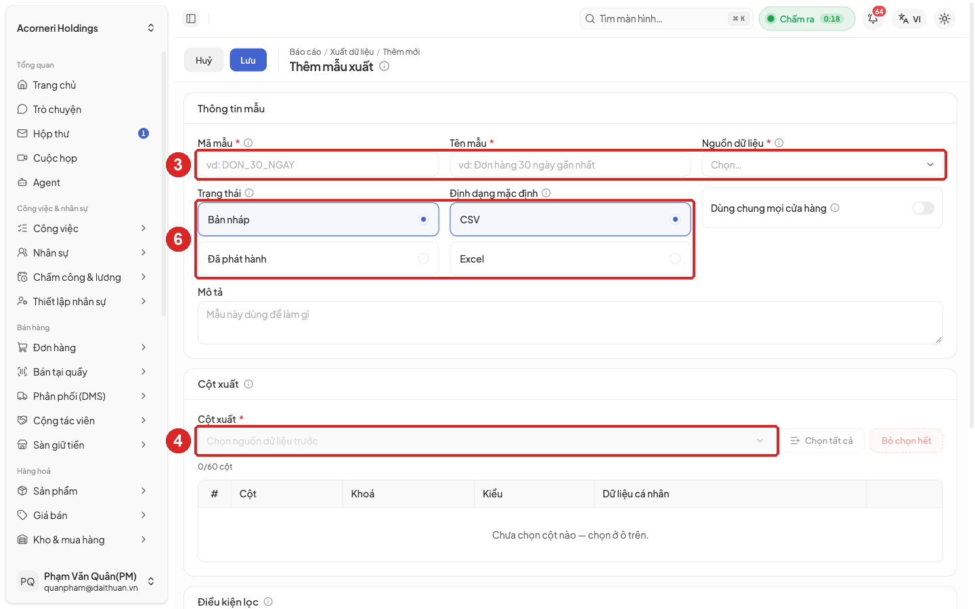Screen dimensions: 975x609
Task: Click the info icon beside Cột xuất heading
Action: point(248,384)
